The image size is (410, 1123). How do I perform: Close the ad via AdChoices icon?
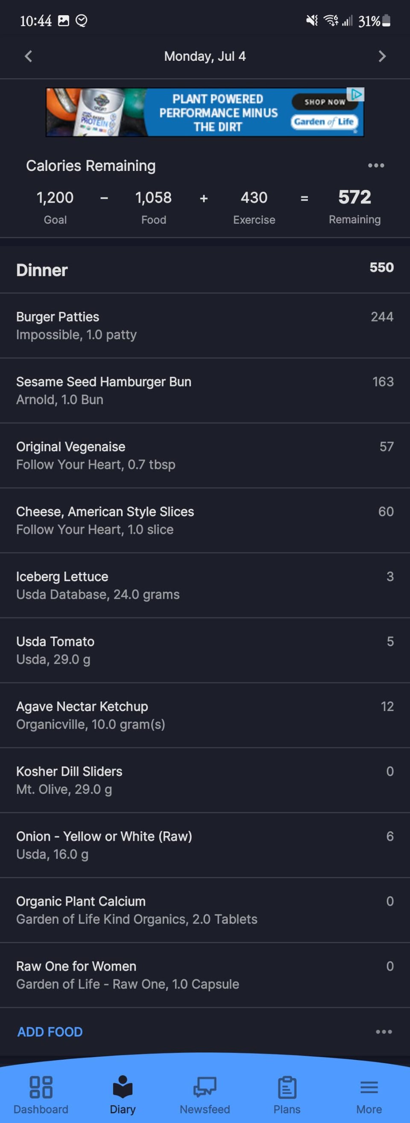[356, 94]
